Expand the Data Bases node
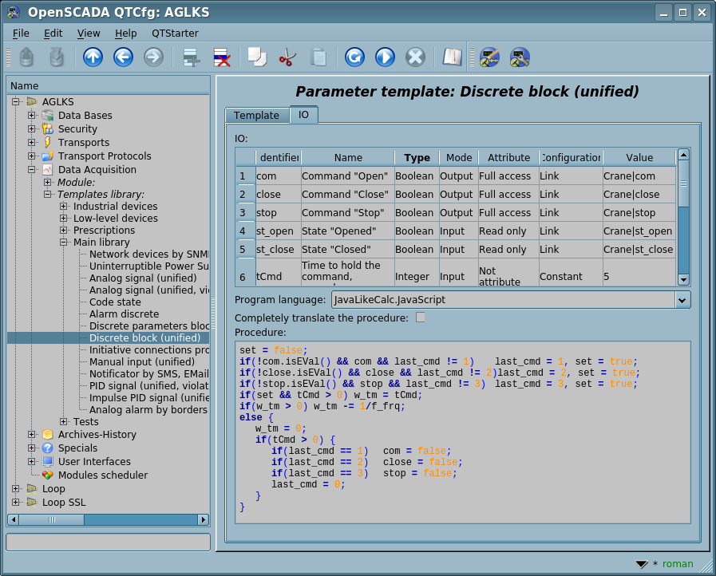Screen dimensions: 716x576 [31, 115]
